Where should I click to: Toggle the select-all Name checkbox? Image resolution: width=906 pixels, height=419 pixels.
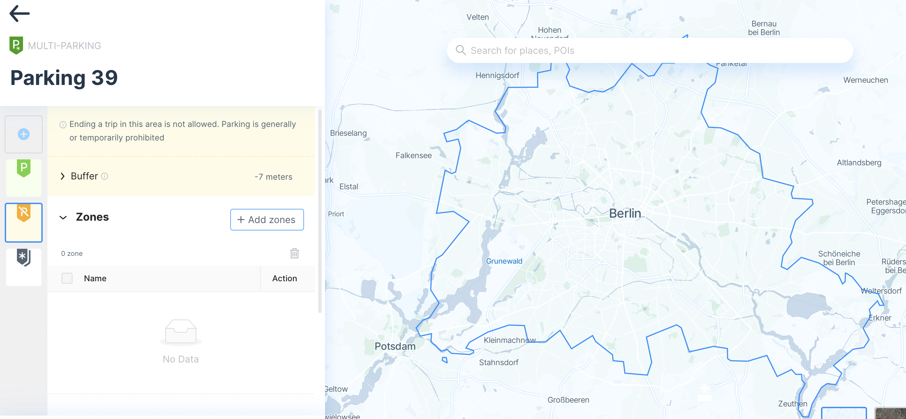click(67, 278)
